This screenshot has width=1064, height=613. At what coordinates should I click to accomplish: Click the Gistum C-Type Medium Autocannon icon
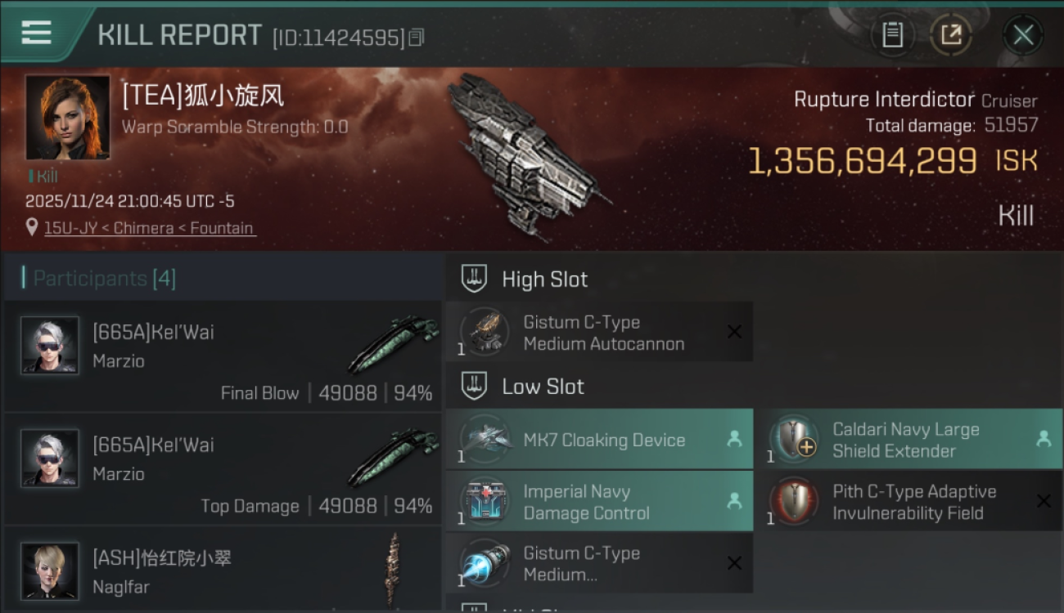(485, 333)
